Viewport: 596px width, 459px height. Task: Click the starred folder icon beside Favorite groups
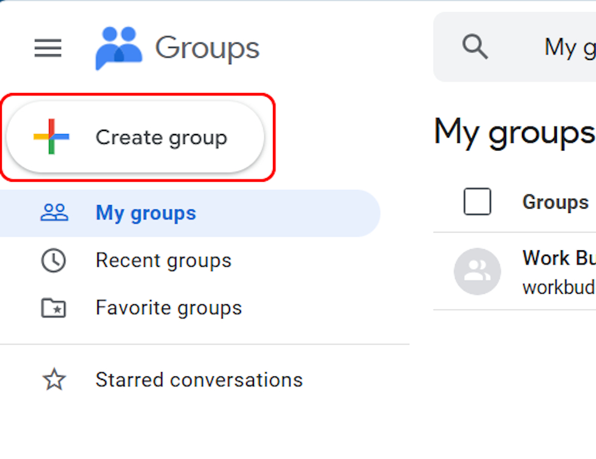[54, 308]
